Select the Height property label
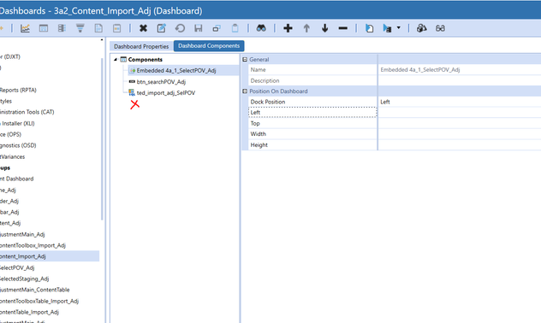Viewport: 541px width, 323px height. [259, 145]
